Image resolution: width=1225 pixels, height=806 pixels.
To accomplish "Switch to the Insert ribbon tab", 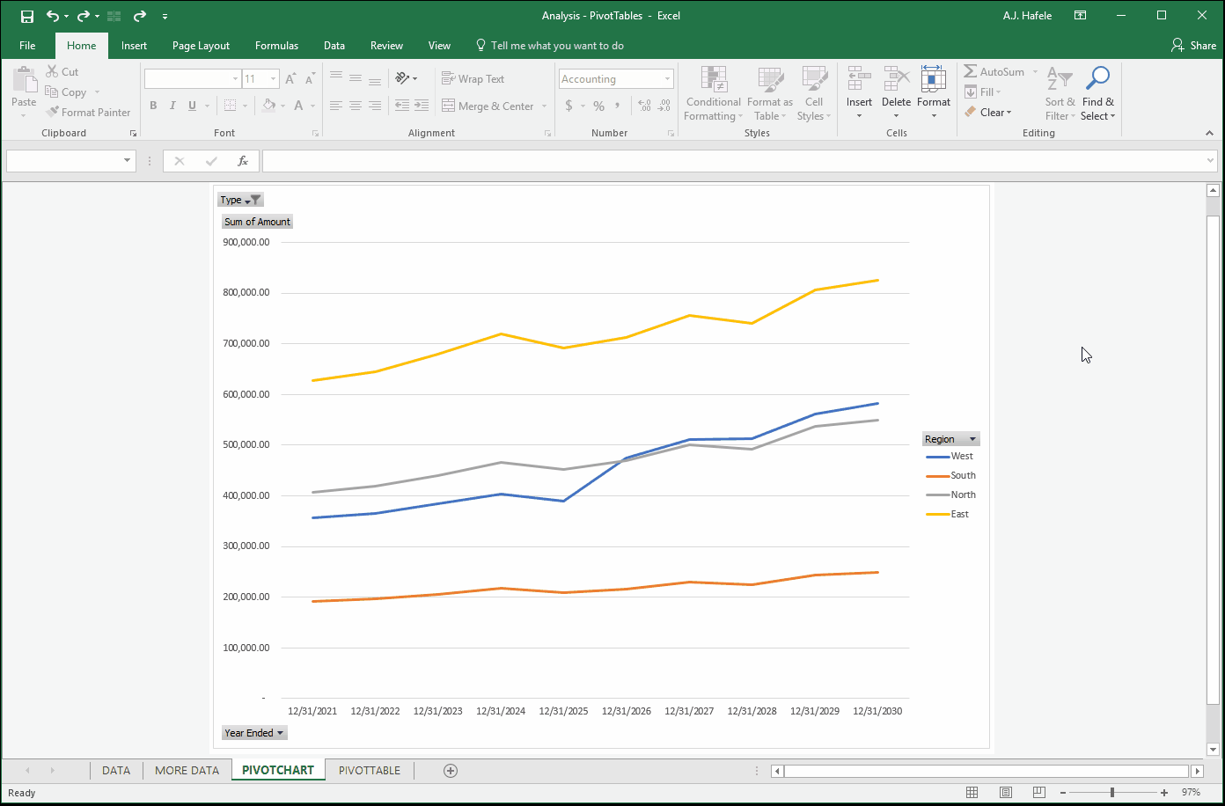I will tap(134, 46).
